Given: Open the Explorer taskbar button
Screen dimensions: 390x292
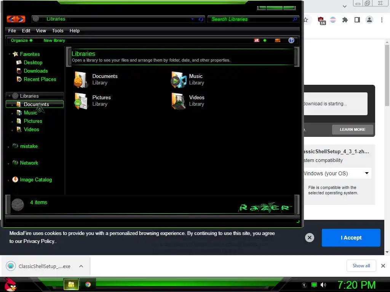Looking at the screenshot, I should click(71, 284).
